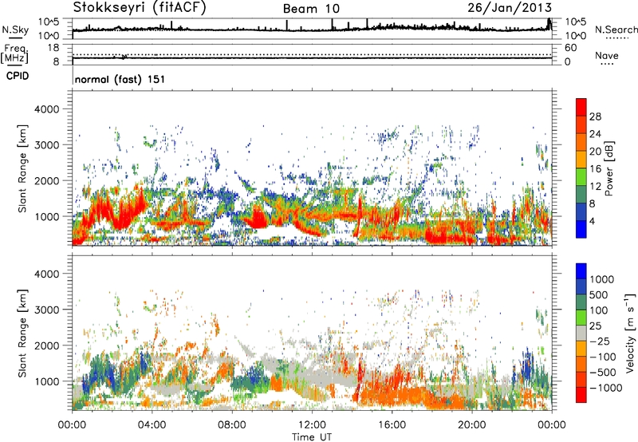Click inside the velocity range-time plot
This screenshot has height=442, width=638.
312,333
